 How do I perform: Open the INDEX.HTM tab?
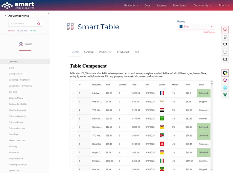[105, 52]
